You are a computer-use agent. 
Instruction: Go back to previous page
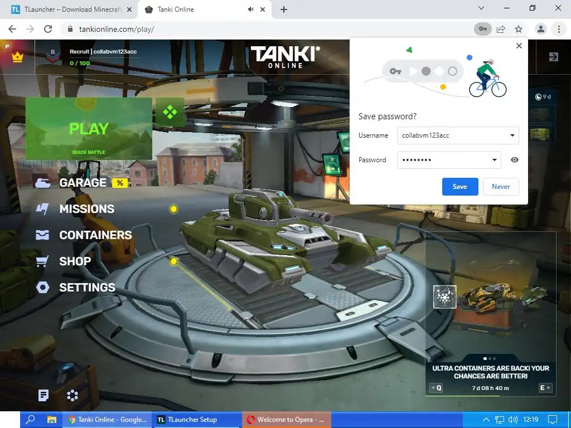[x=12, y=29]
